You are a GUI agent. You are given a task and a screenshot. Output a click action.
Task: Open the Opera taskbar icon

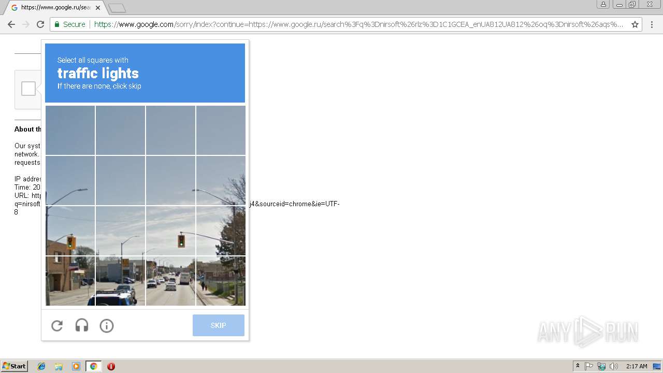111,366
